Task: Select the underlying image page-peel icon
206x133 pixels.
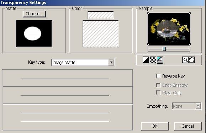Action: pyautogui.click(x=160, y=60)
